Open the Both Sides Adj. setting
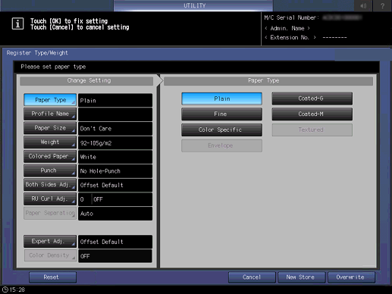Image resolution: width=392 pixels, height=294 pixels. pos(50,185)
